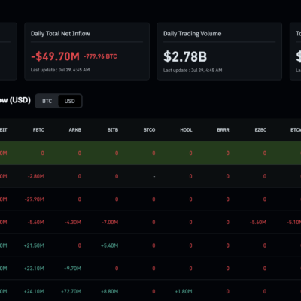This screenshot has width=301, height=301.
Task: Click the +1.80M HODL cell
Action: [184, 291]
